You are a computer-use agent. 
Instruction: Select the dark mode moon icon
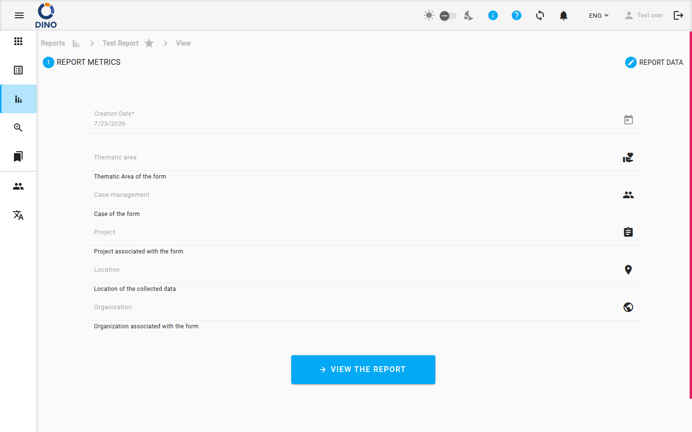click(x=469, y=15)
